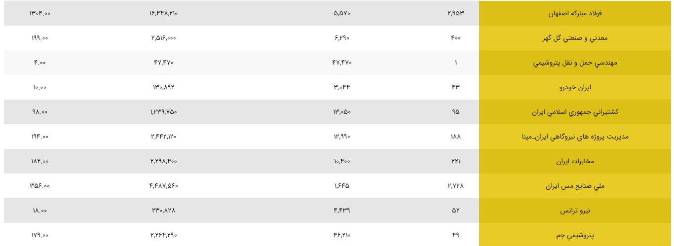Select the ۴۶,۲۱۰ cell in the last row
The width and height of the screenshot is (674, 246).
pyautogui.click(x=341, y=235)
